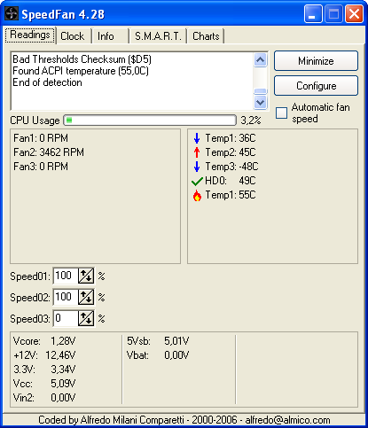Enable the Automatic fan speed checkbox
Image resolution: width=368 pixels, height=428 pixels.
tap(281, 113)
